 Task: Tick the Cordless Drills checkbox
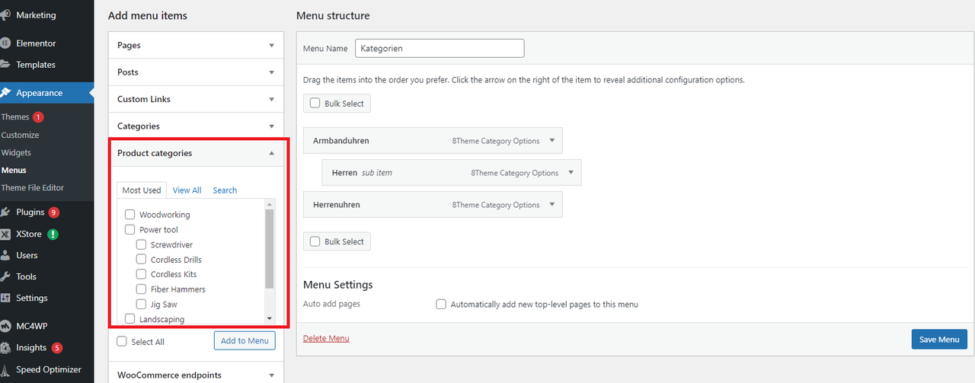(x=142, y=260)
